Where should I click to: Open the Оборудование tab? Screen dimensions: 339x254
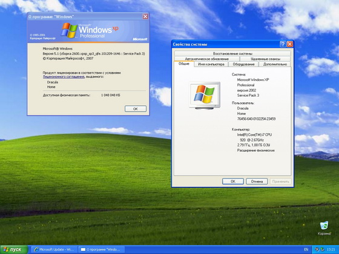point(243,64)
